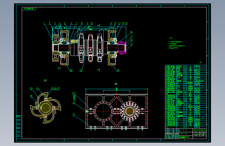225x146 pixels.
Task: Click part balloon number 19
Action: click(x=131, y=44)
